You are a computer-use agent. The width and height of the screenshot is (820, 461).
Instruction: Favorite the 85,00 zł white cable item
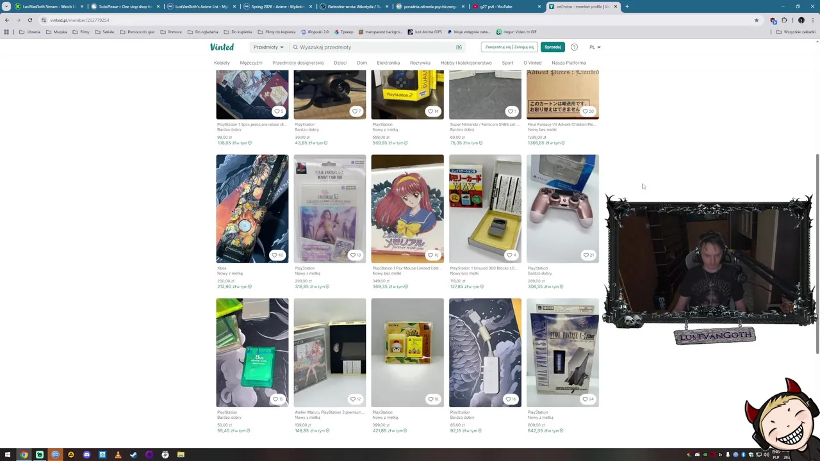pyautogui.click(x=511, y=399)
